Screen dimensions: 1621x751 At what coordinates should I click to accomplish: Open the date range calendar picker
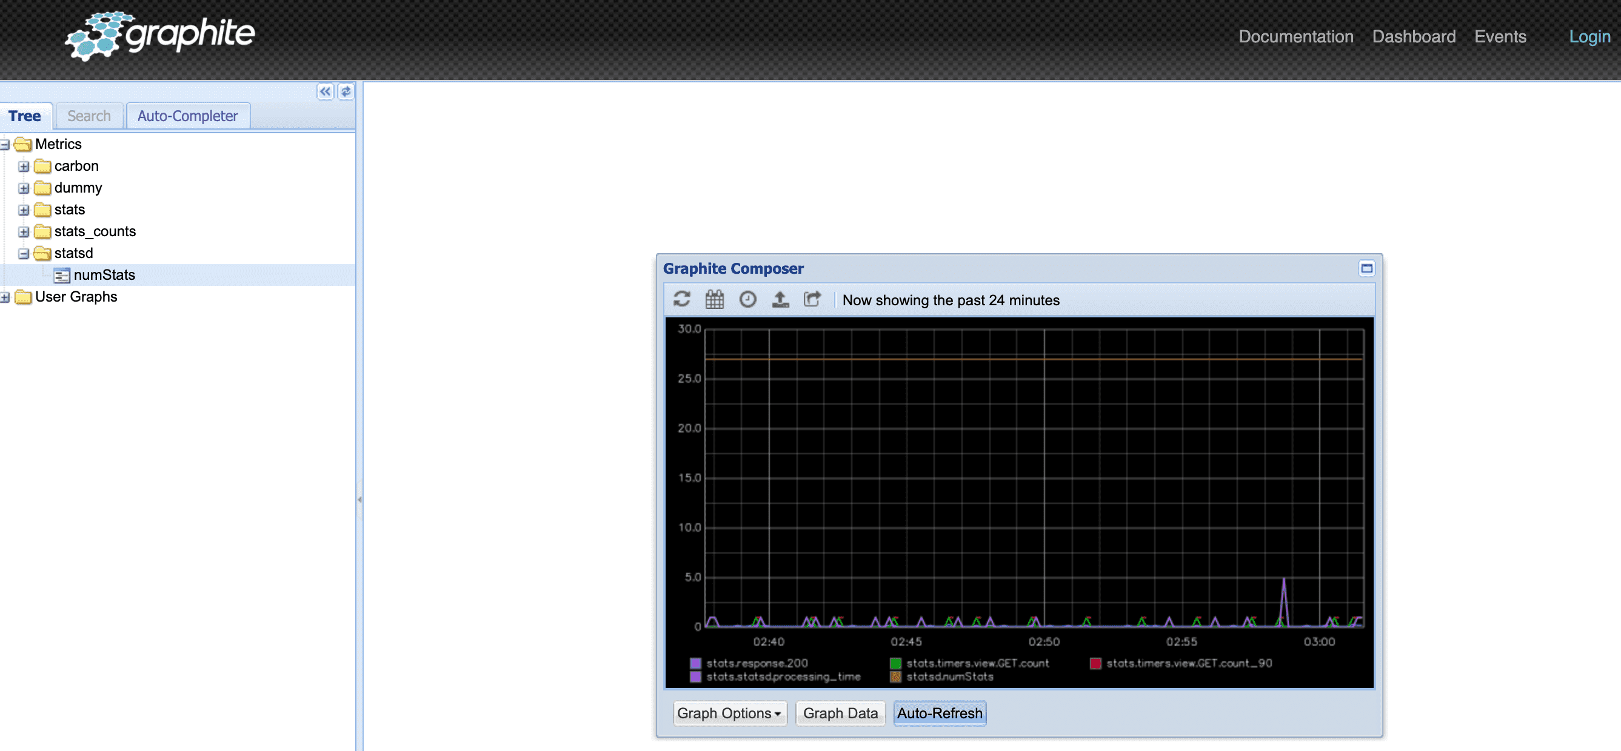tap(714, 299)
